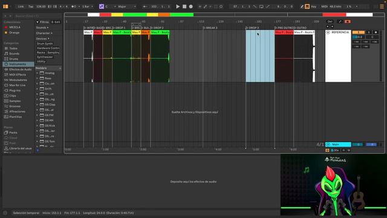Open the Todos category
This screenshot has width=387, height=218.
(x=13, y=48)
